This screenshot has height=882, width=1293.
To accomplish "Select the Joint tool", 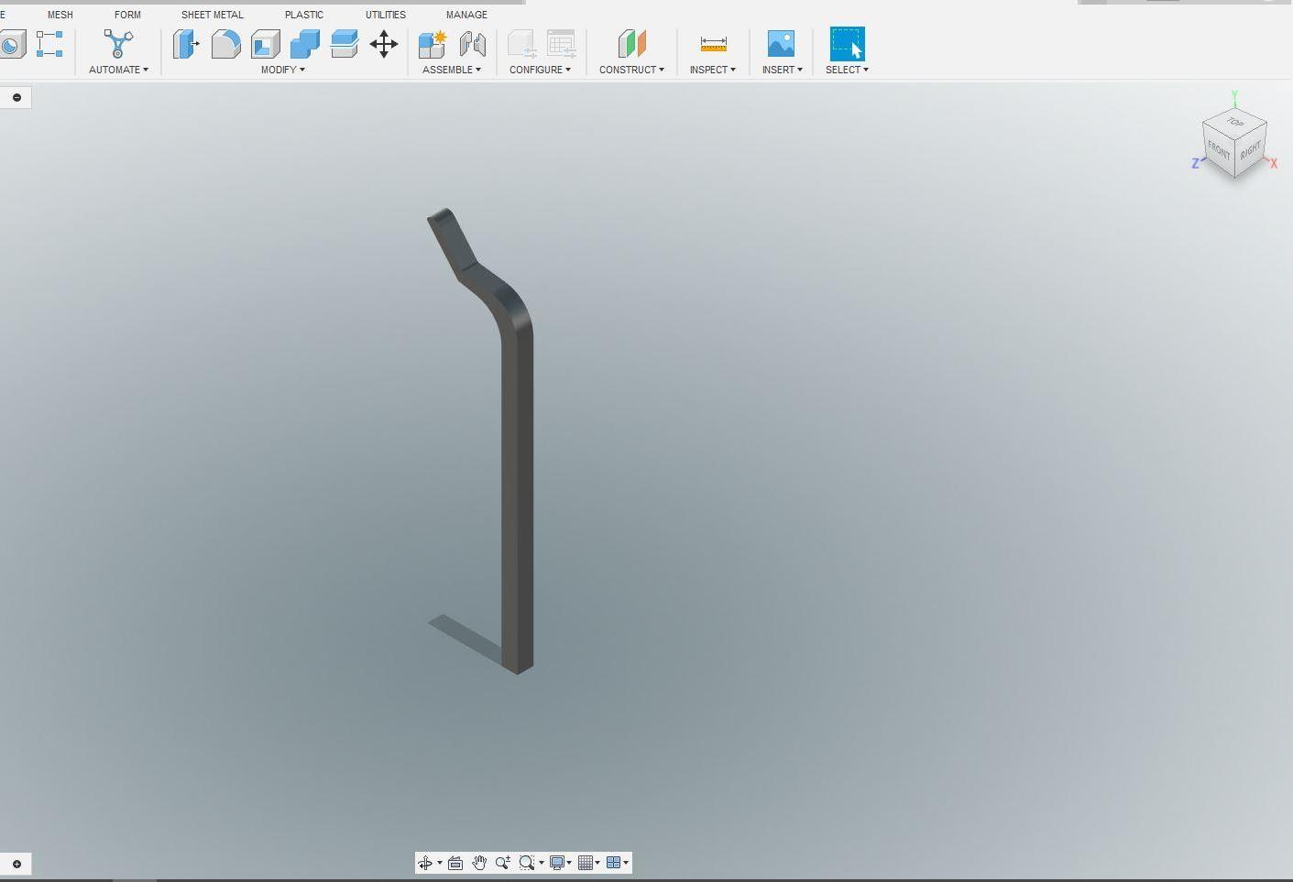I will [472, 43].
